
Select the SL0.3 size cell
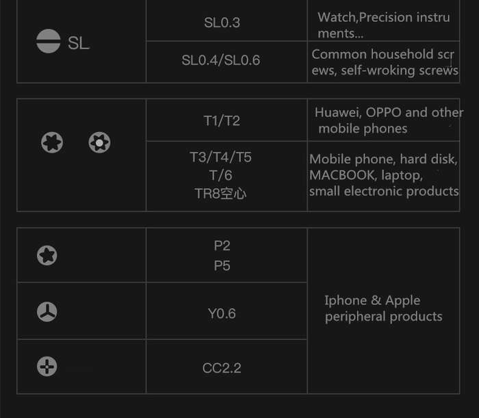pos(226,21)
